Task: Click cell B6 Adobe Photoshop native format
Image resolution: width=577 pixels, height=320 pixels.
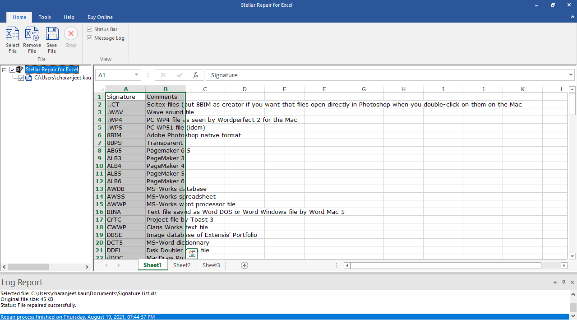Action: [165, 135]
